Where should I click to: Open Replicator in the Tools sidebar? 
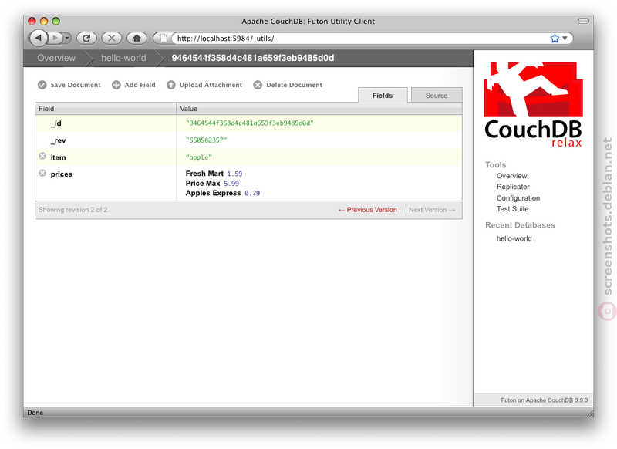tap(513, 187)
